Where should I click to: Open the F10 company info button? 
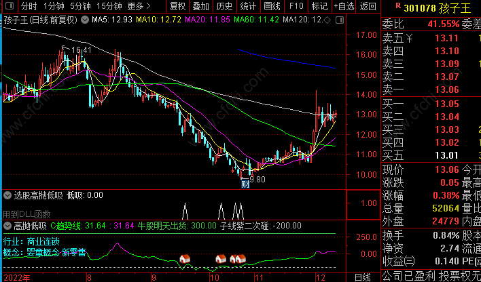coord(296,6)
